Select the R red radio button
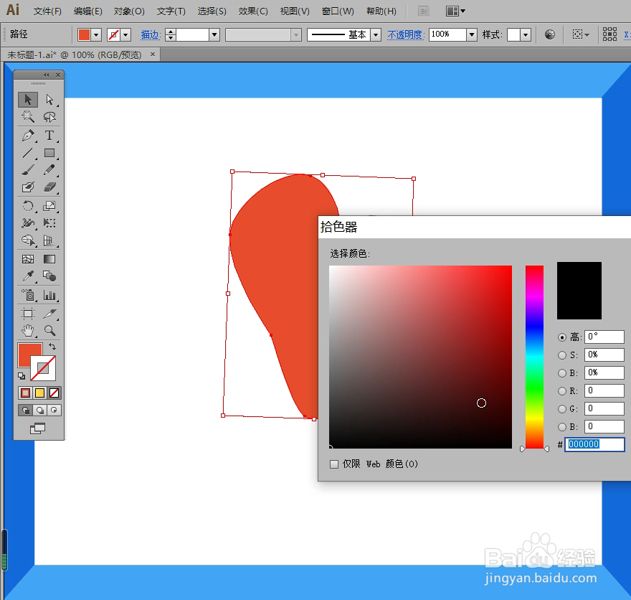The width and height of the screenshot is (631, 600). pyautogui.click(x=562, y=391)
